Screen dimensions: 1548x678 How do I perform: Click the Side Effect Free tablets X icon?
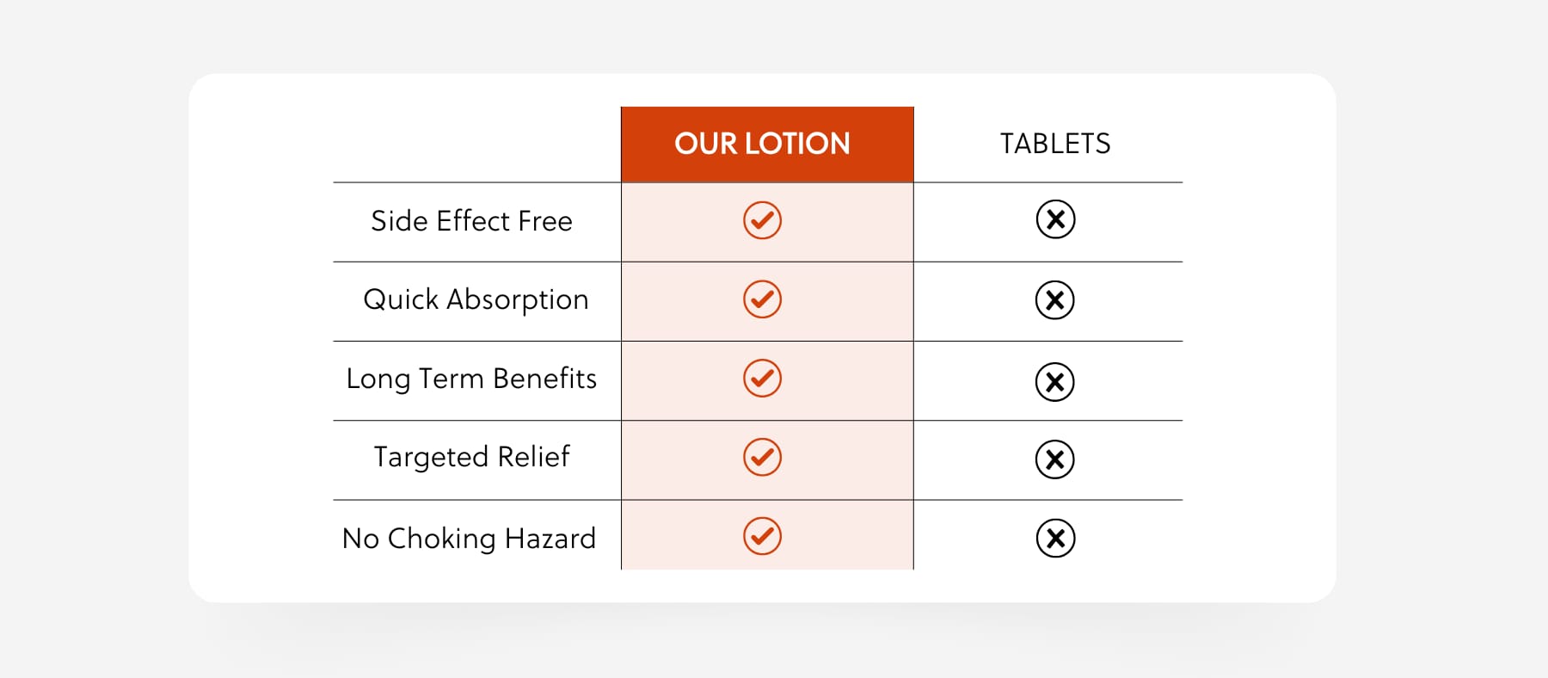(1055, 219)
